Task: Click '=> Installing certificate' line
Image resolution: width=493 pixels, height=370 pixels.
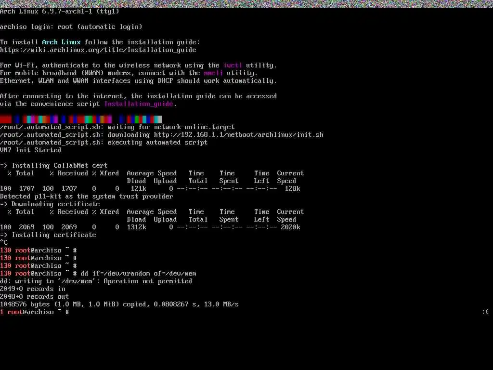Action: 48,235
